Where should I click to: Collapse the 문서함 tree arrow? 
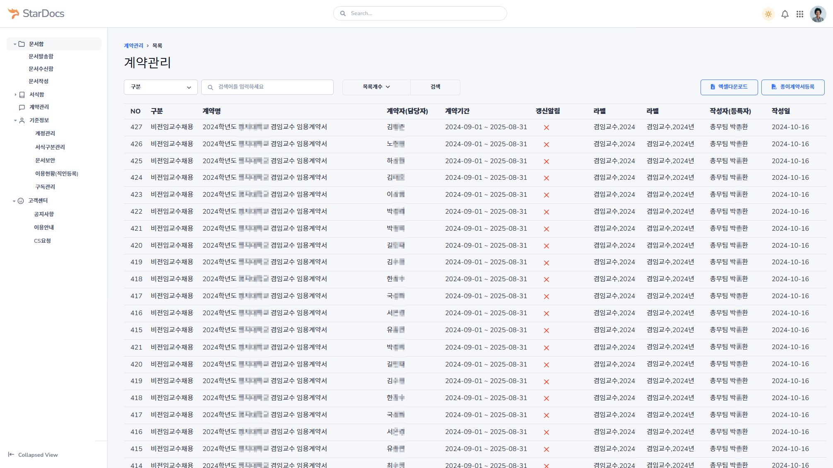point(15,44)
